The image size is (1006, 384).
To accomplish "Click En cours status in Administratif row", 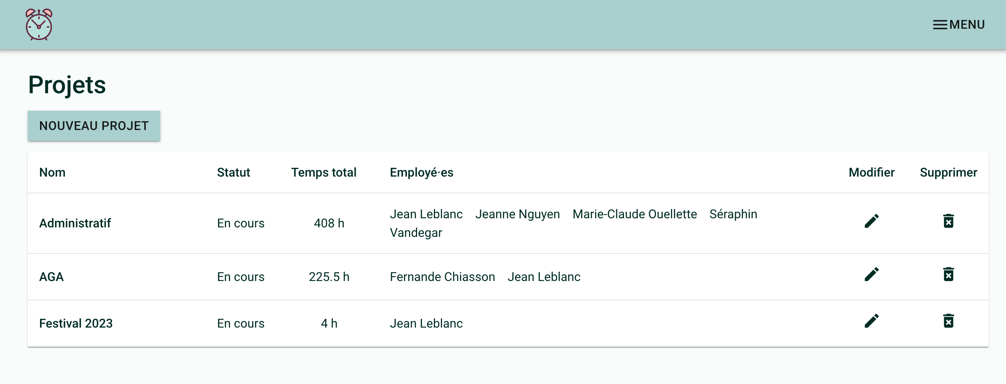I will click(241, 223).
